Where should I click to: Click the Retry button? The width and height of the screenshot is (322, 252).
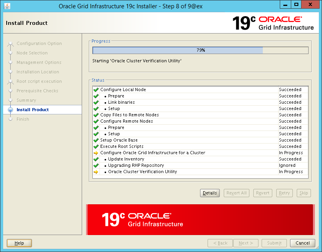click(x=285, y=193)
